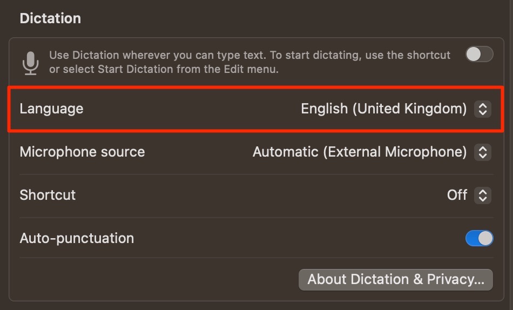Open the Shortcut popup showing Off

(469, 195)
